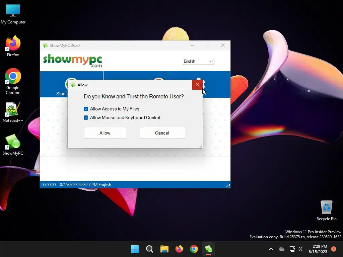Open My Computer desktop icon

pyautogui.click(x=13, y=13)
